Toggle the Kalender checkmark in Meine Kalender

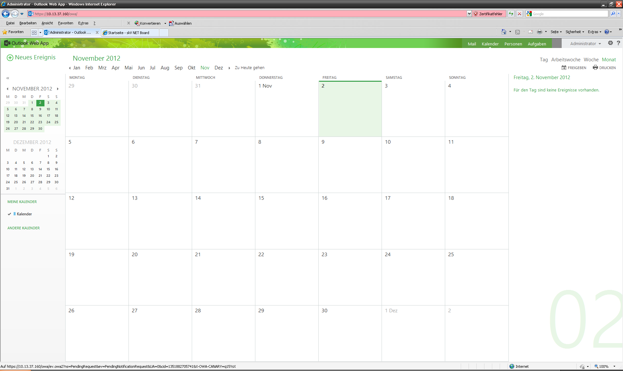click(x=9, y=214)
